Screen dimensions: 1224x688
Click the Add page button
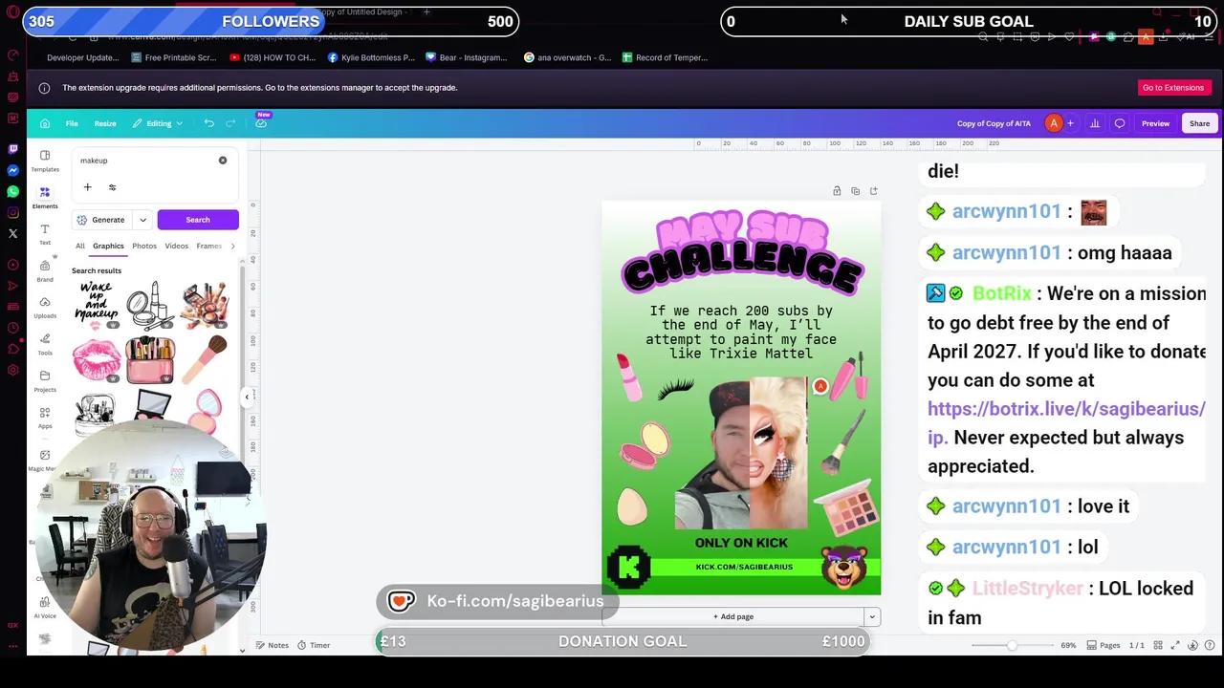[x=732, y=616]
